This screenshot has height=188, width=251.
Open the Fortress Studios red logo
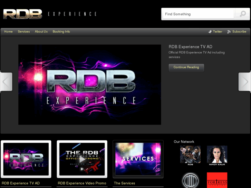pyautogui.click(x=217, y=180)
